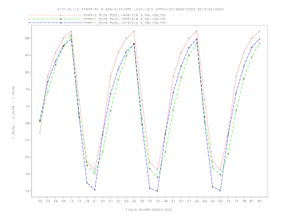Image resolution: width=283 pixels, height=219 pixels.
Task: Click x-axis forecast hour 45
Action: [x=158, y=201]
